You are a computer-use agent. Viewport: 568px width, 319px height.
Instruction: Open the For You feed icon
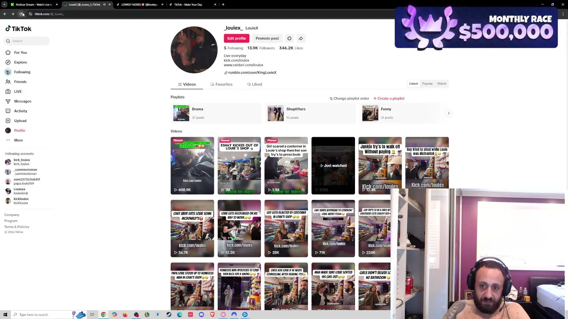(x=8, y=52)
